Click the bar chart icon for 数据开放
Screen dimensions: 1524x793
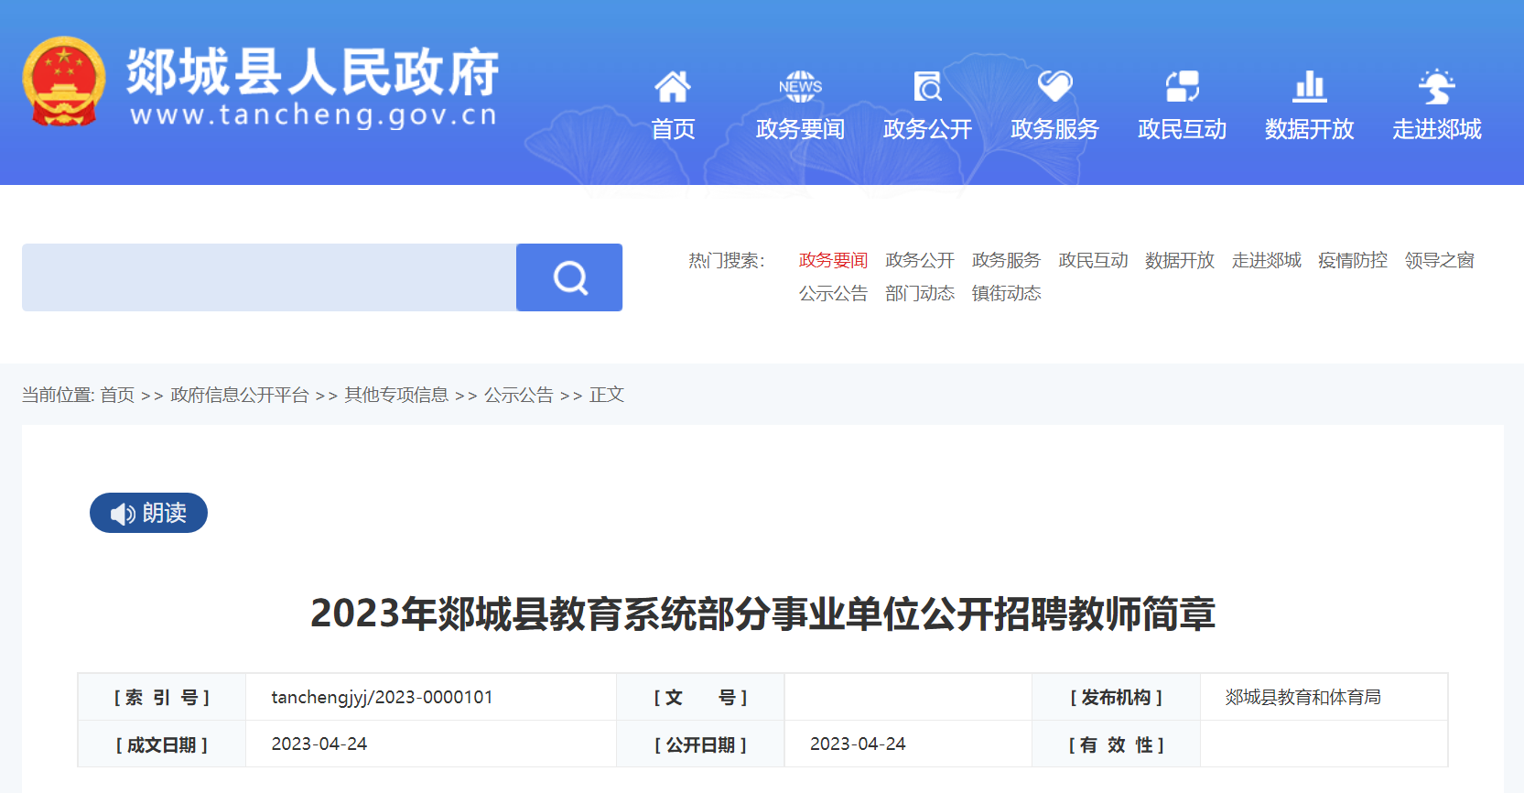click(1309, 87)
